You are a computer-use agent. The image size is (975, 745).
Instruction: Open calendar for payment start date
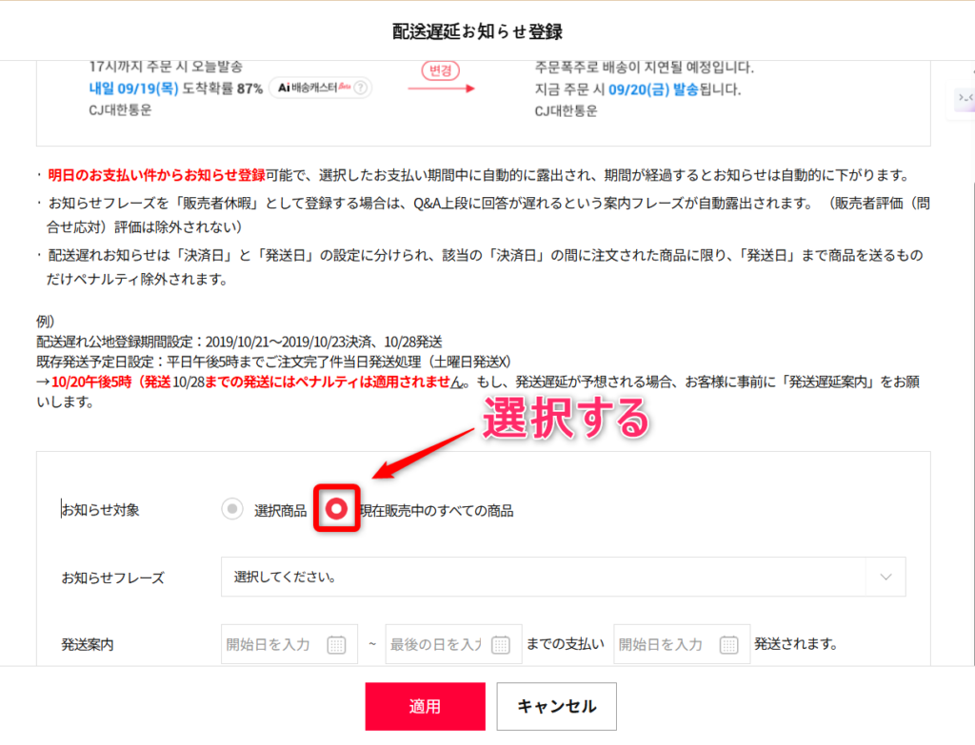336,644
